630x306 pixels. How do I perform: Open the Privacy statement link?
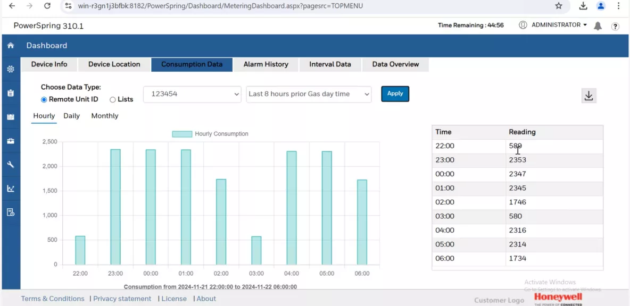point(122,299)
